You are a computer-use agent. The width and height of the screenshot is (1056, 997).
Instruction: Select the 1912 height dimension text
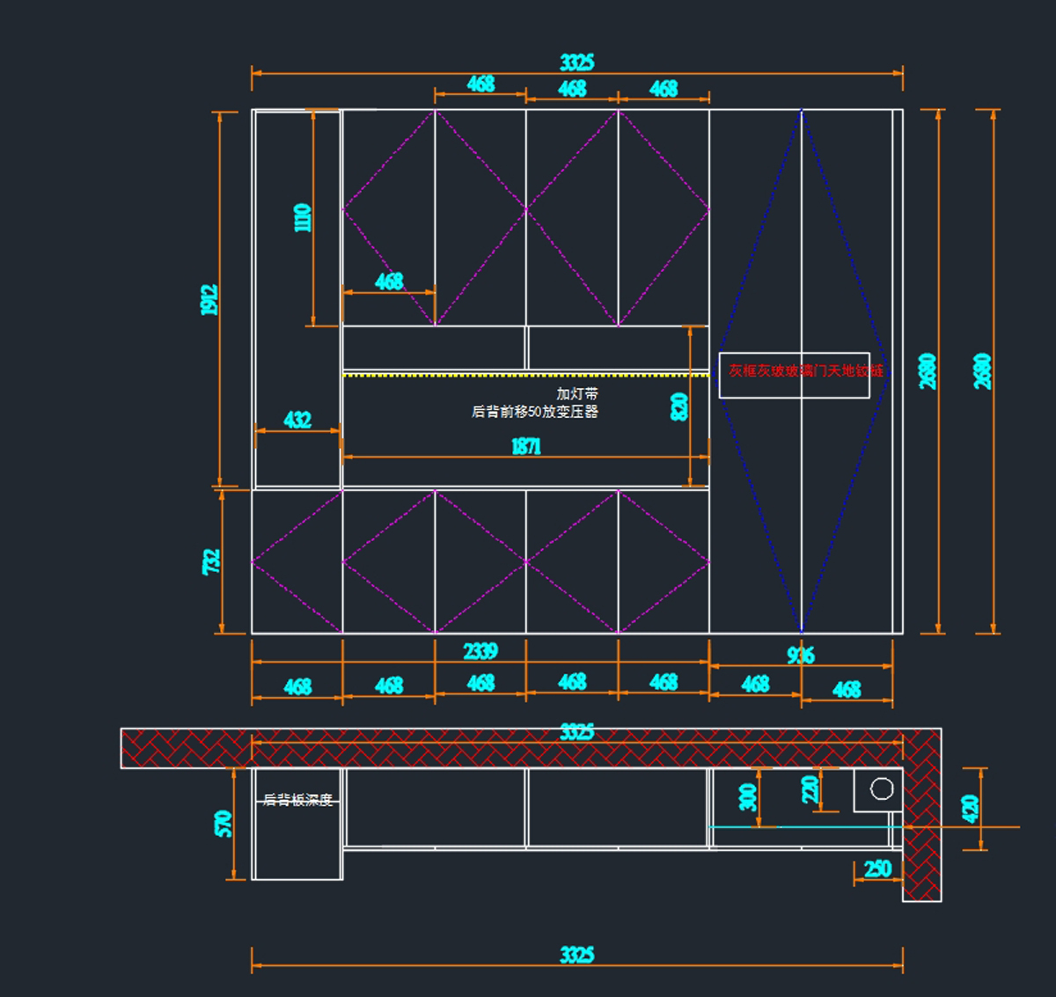pos(209,299)
